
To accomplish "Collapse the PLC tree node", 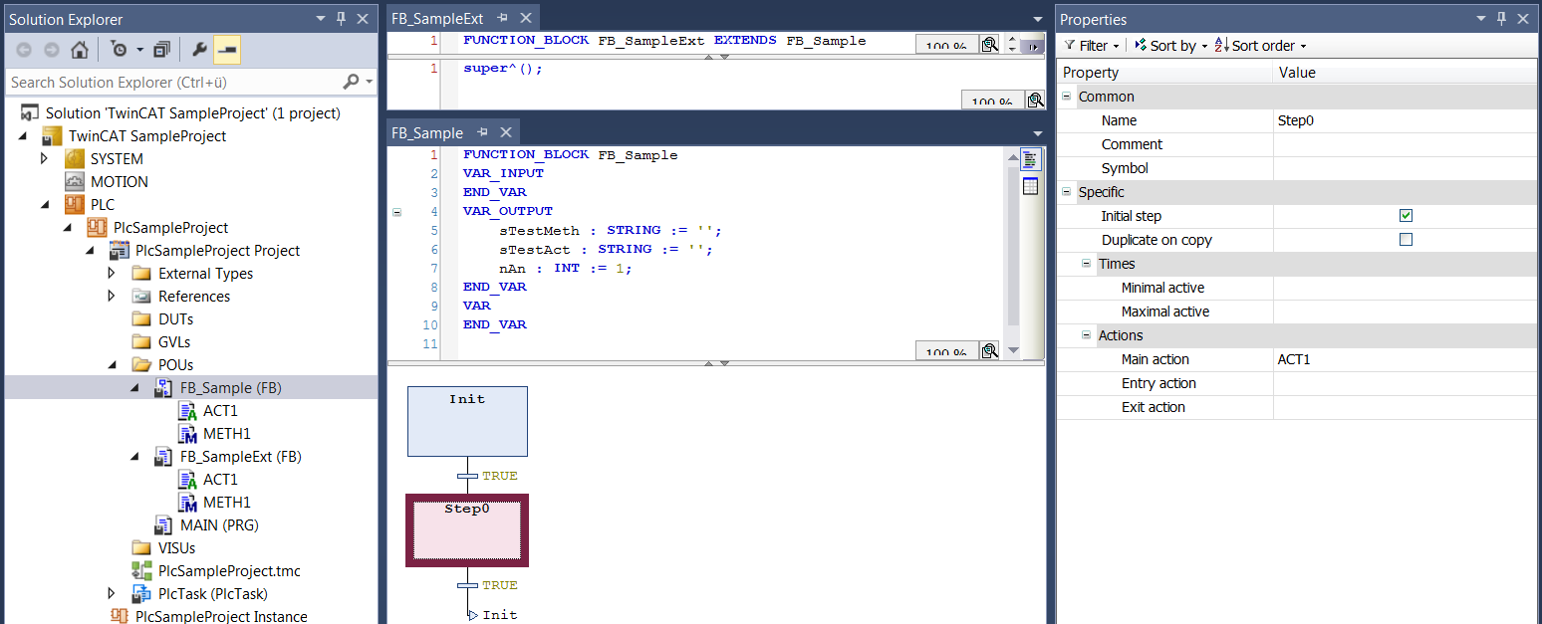I will pos(44,205).
